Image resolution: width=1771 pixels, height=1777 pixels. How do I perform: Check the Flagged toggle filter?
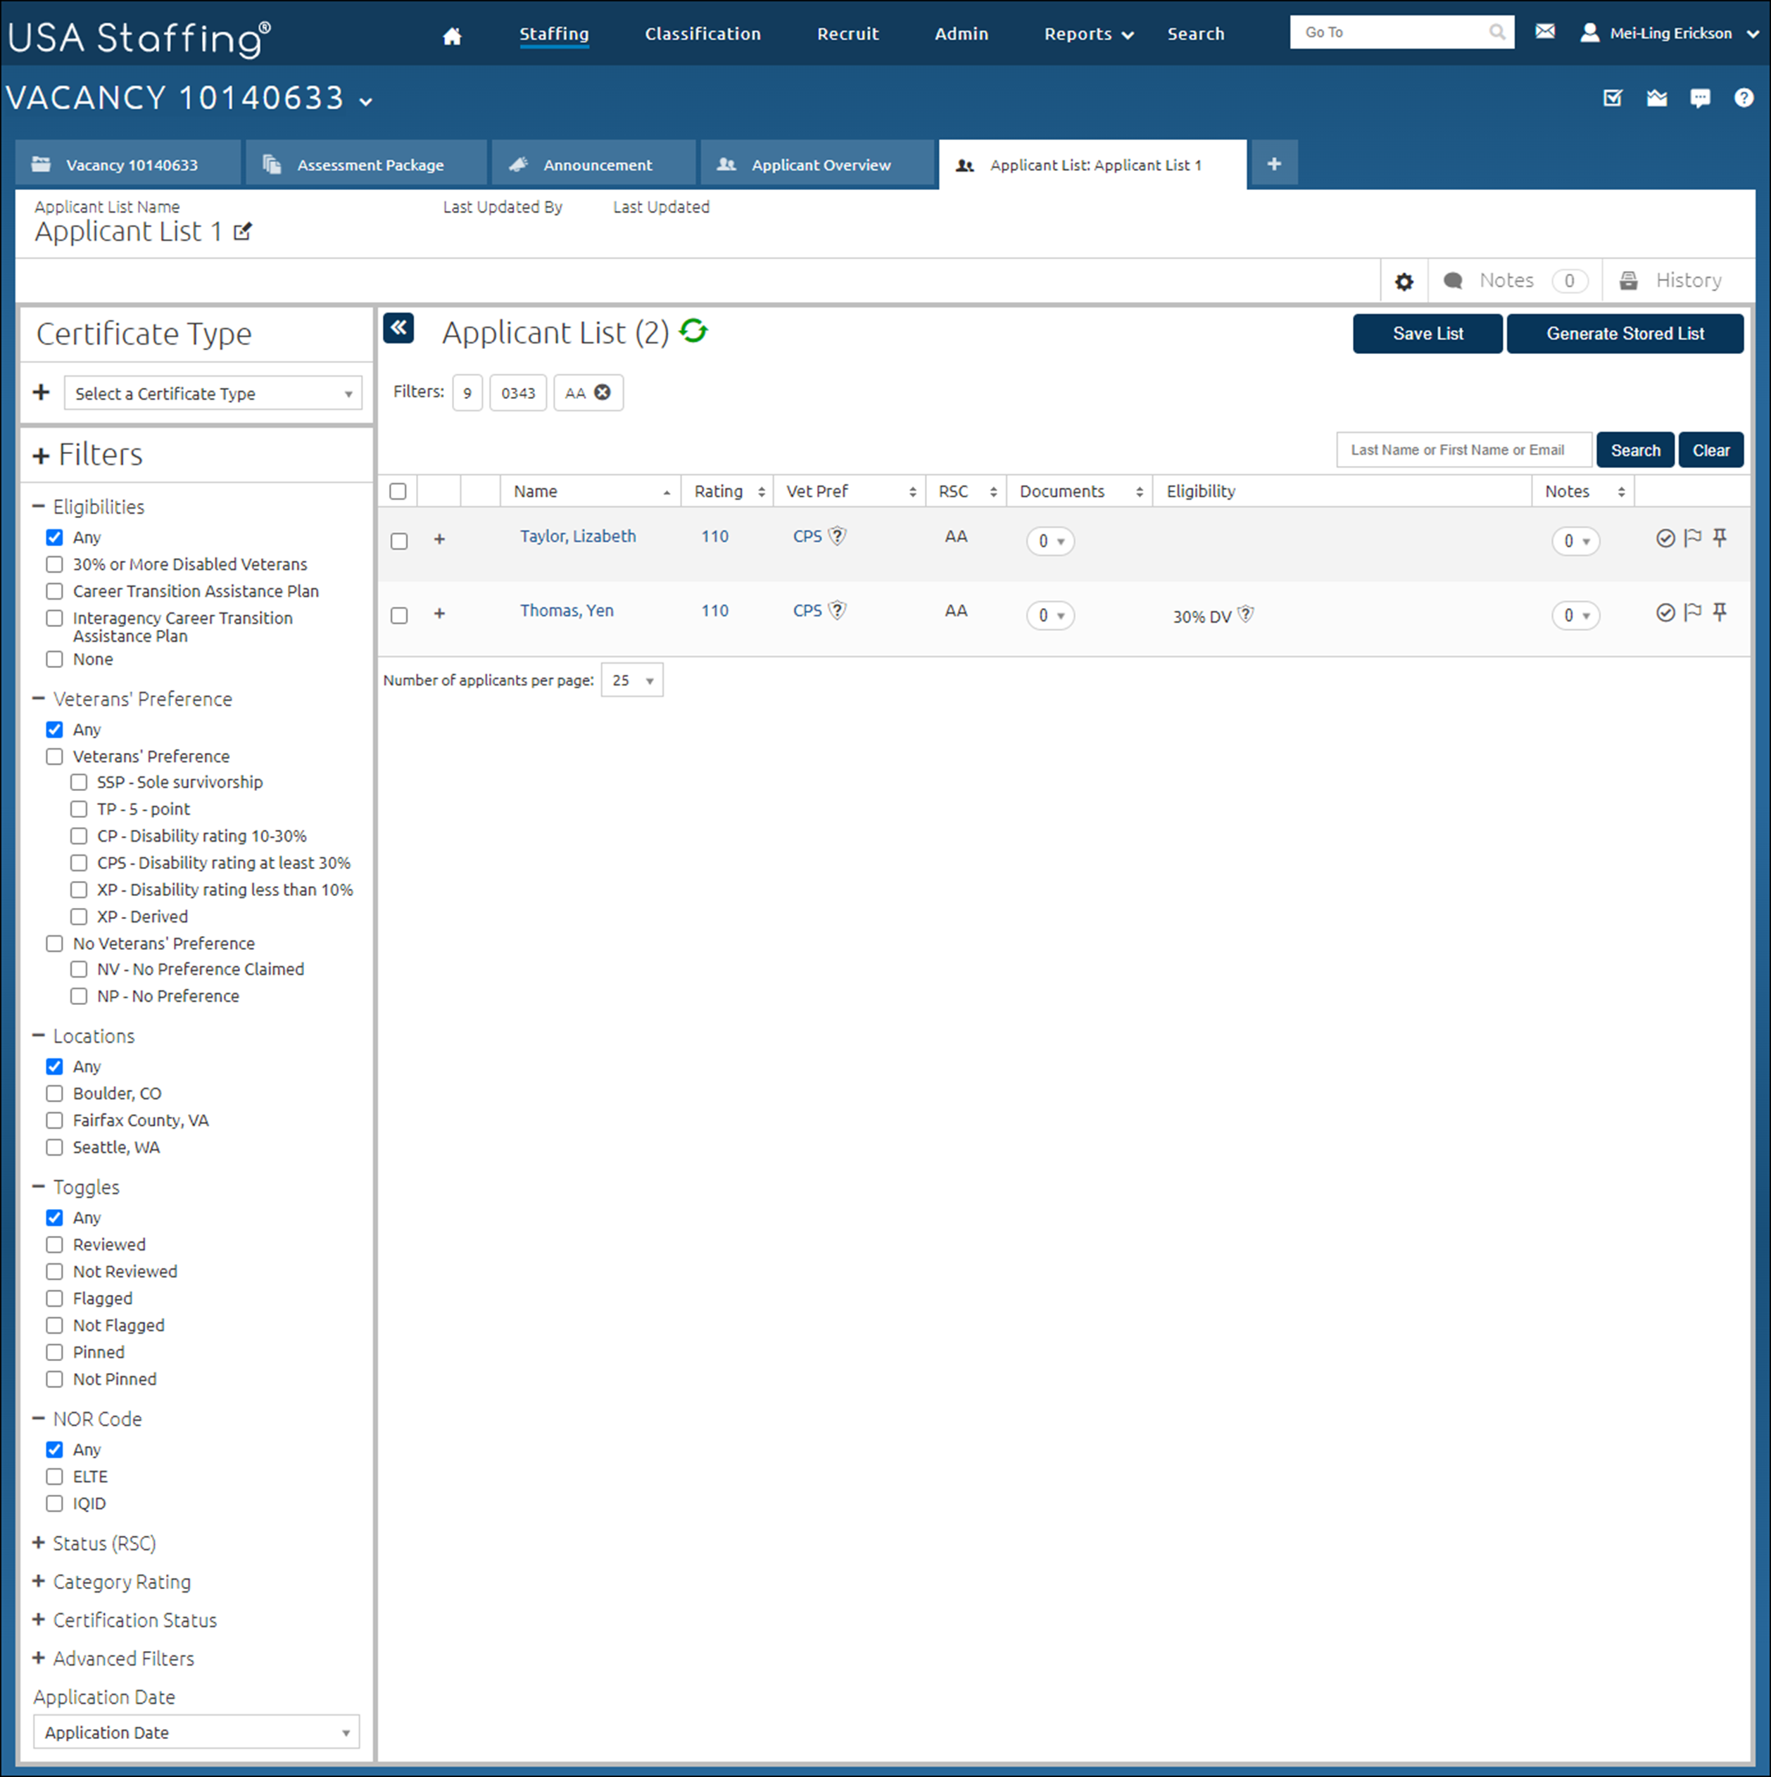click(x=55, y=1298)
